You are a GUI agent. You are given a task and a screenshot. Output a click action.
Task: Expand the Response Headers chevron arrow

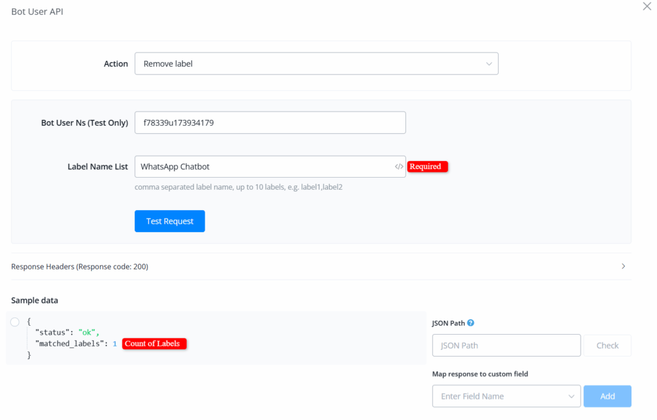pos(623,266)
